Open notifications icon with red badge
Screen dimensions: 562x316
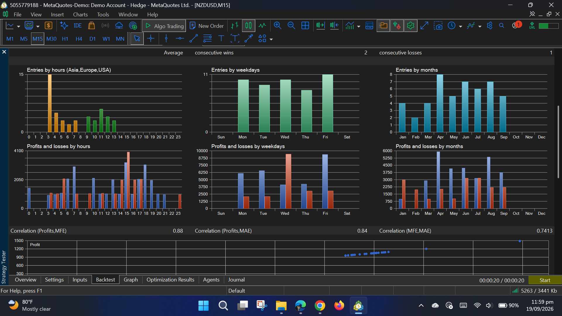[x=517, y=25]
